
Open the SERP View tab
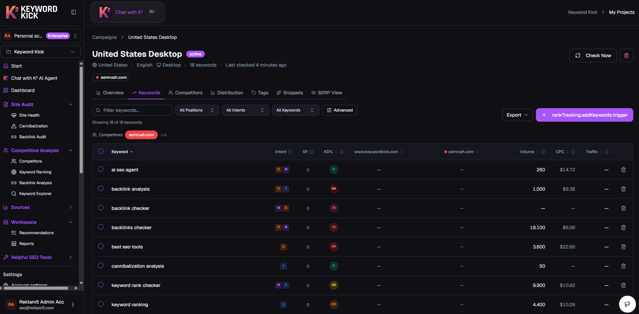tap(326, 93)
